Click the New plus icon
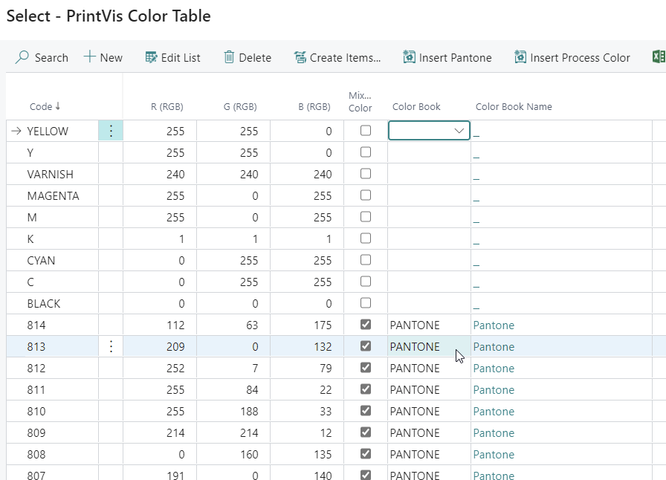Screen dimensions: 666x480 point(90,57)
